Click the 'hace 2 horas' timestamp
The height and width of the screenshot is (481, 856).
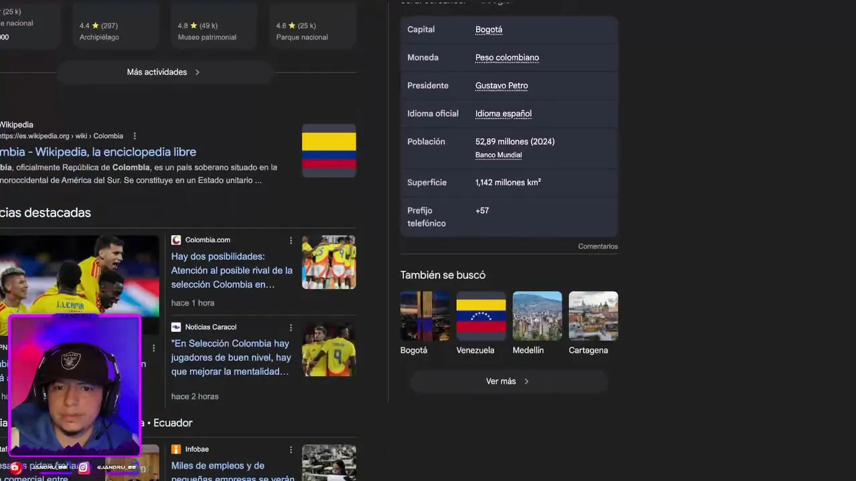point(195,397)
